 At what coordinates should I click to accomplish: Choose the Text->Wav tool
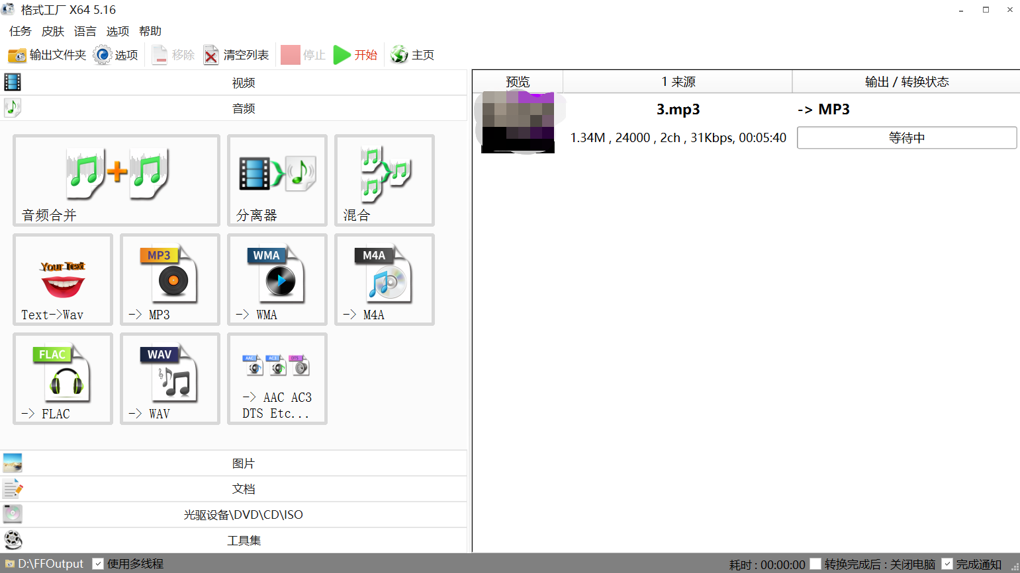click(x=63, y=280)
